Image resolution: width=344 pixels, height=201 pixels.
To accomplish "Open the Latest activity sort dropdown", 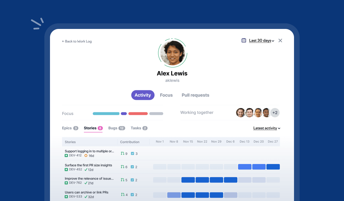I will tap(266, 128).
